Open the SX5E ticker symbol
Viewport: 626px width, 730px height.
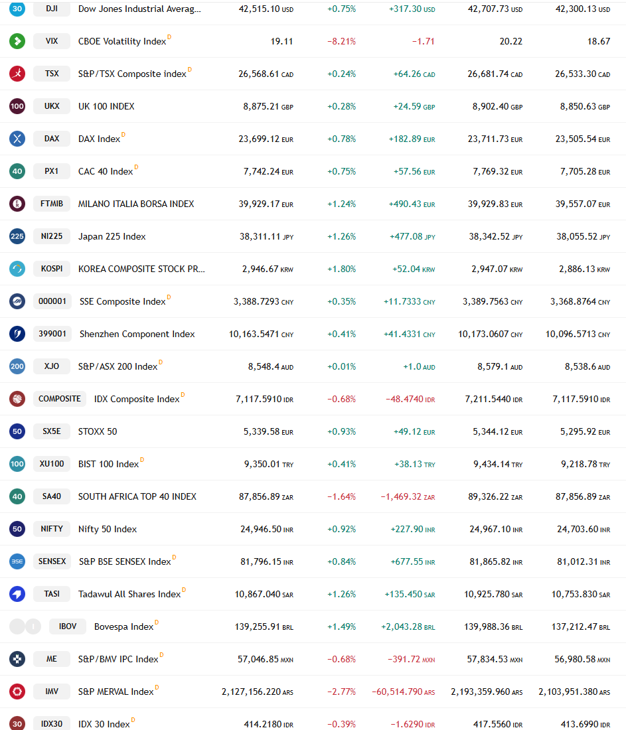52,431
